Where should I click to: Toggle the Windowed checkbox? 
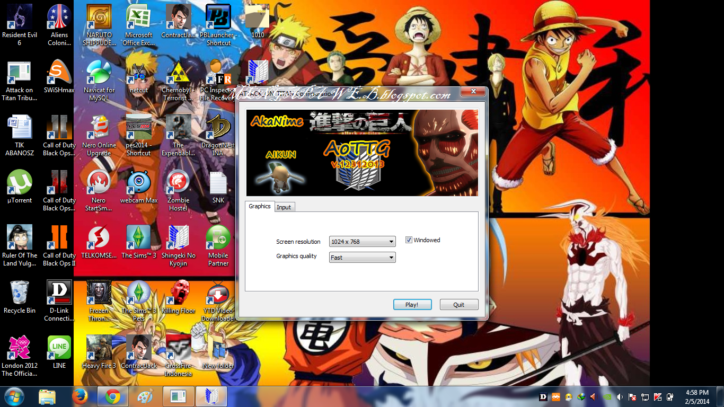(409, 240)
